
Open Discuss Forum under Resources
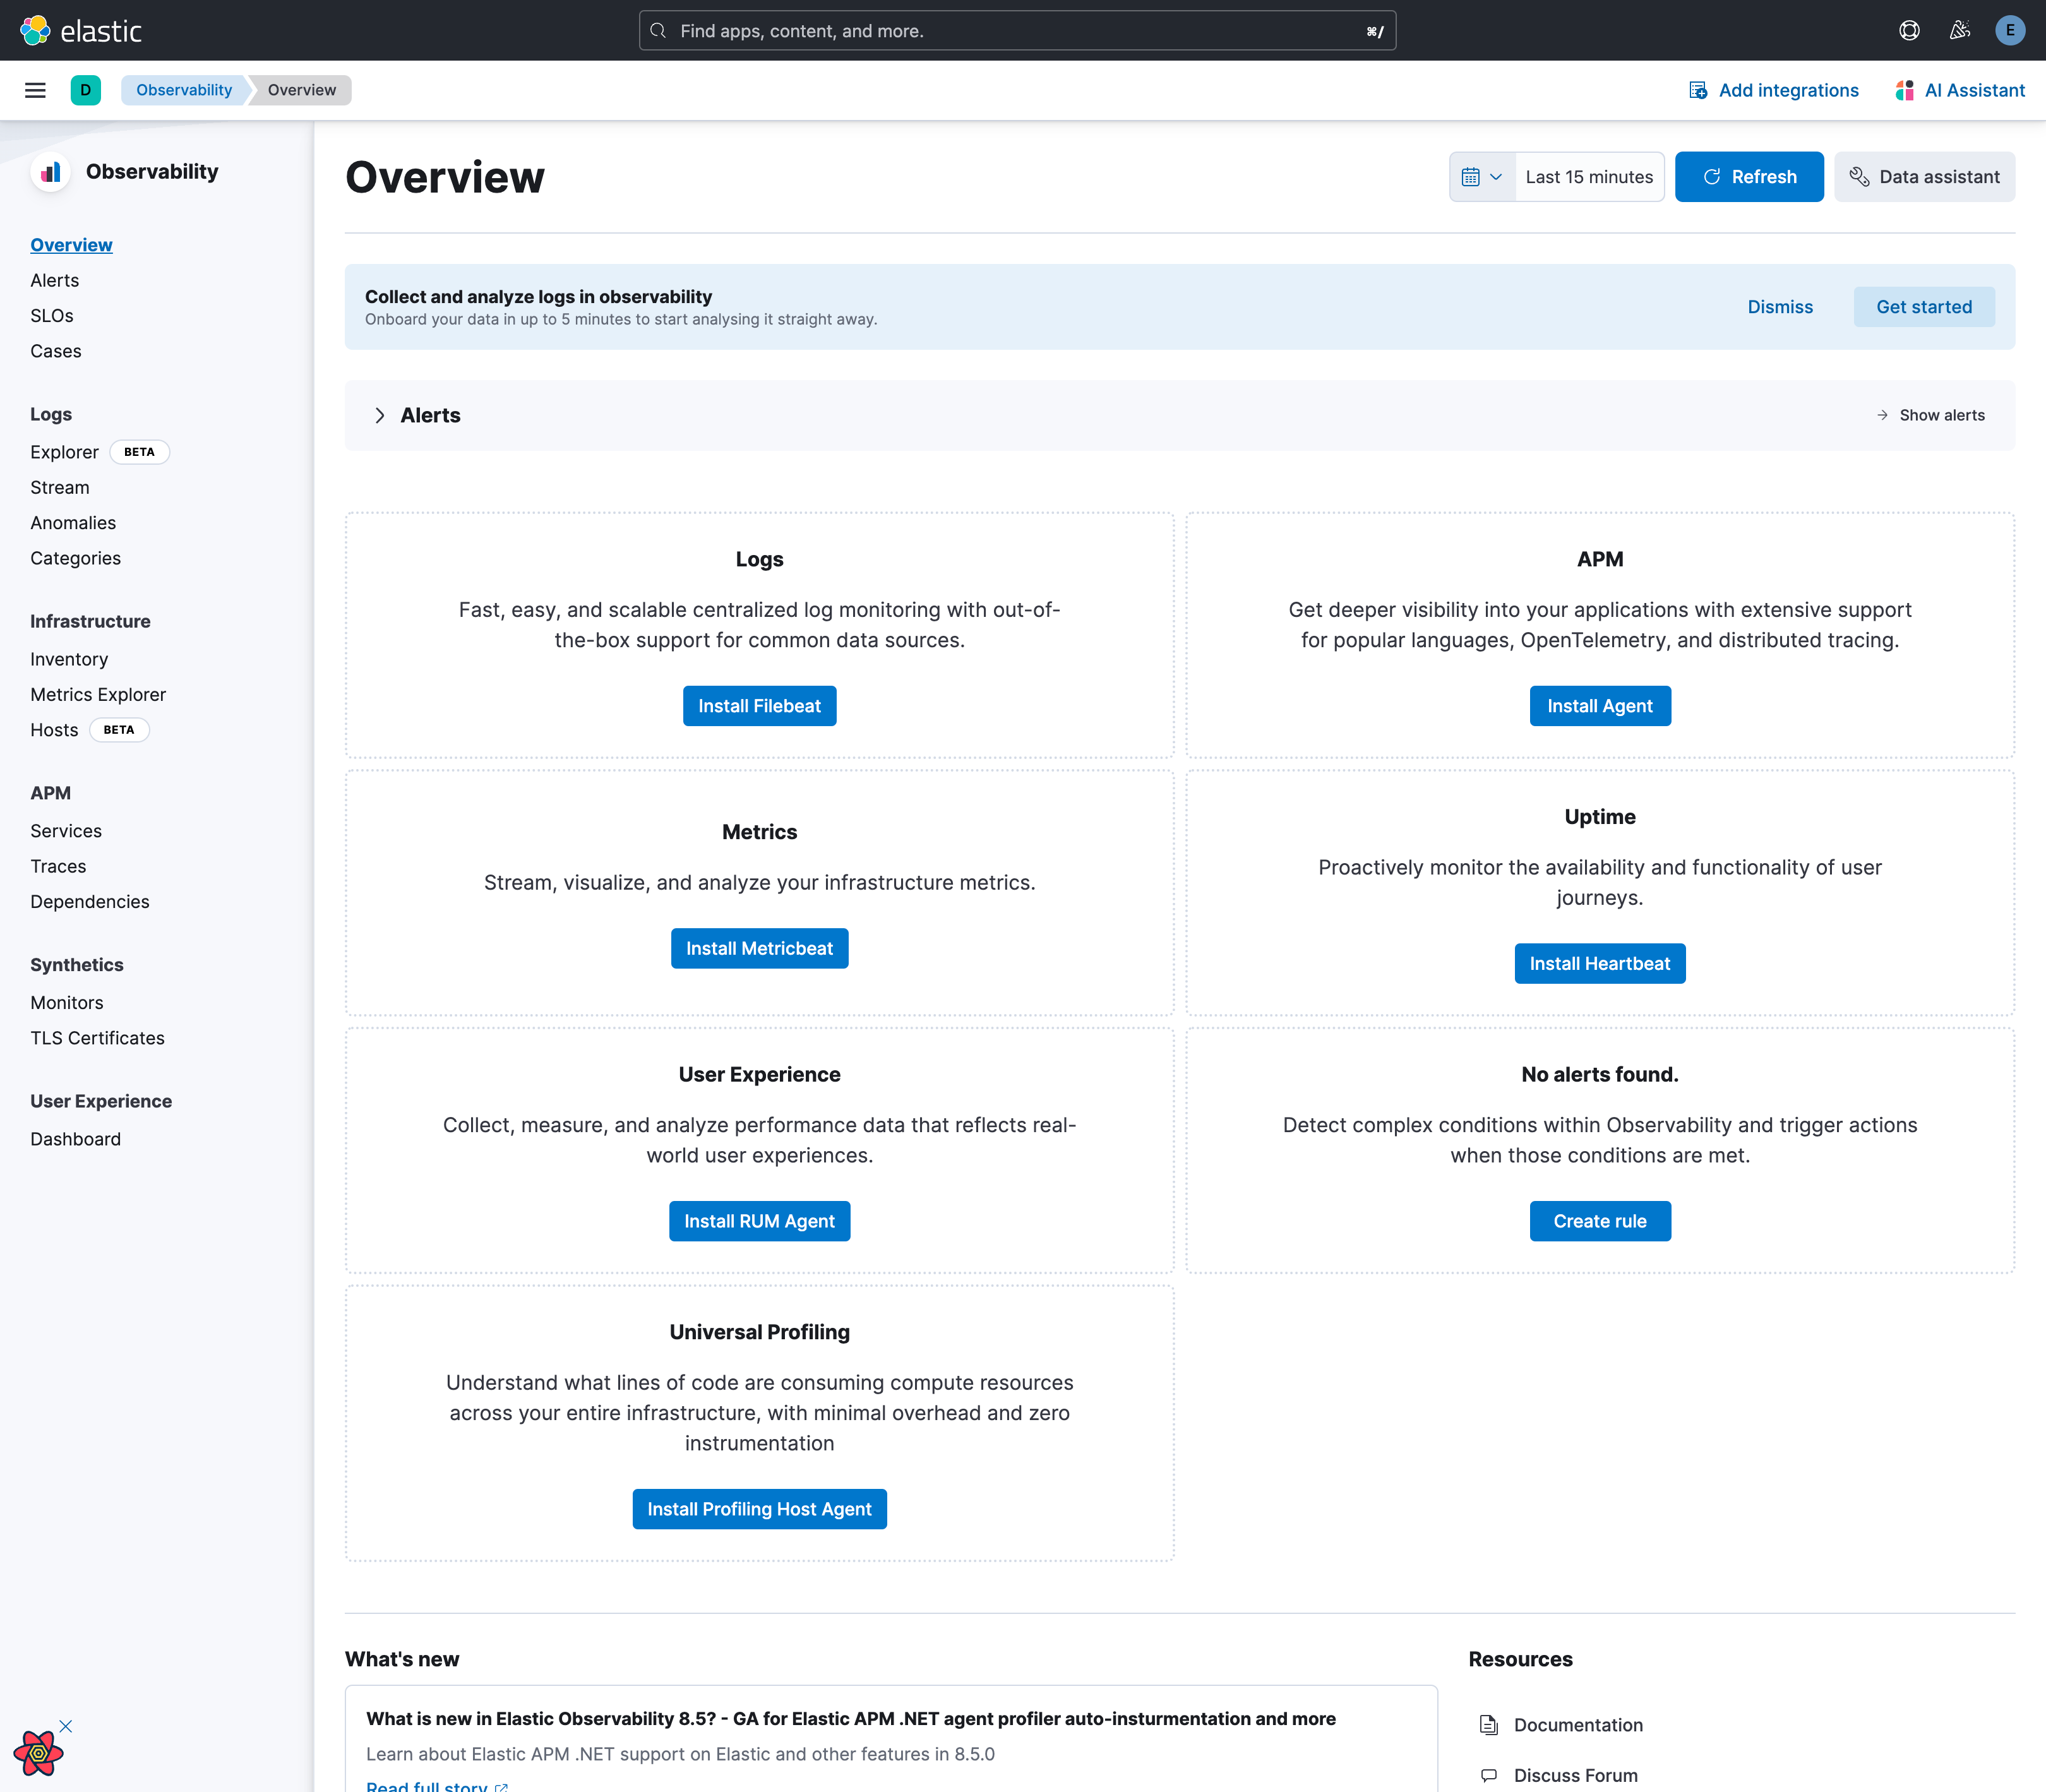1574,1774
